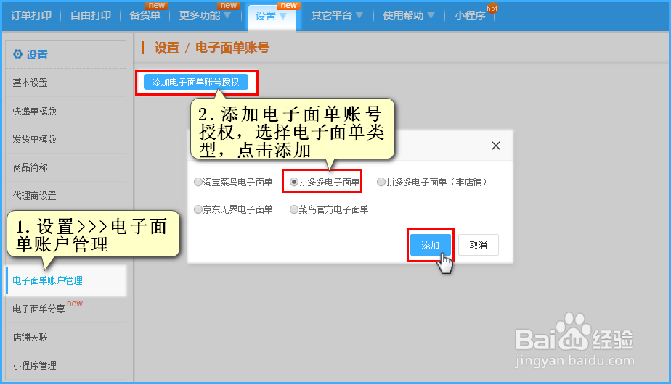Open 代理商设置 in sidebar
671x384 pixels.
pyautogui.click(x=65, y=196)
